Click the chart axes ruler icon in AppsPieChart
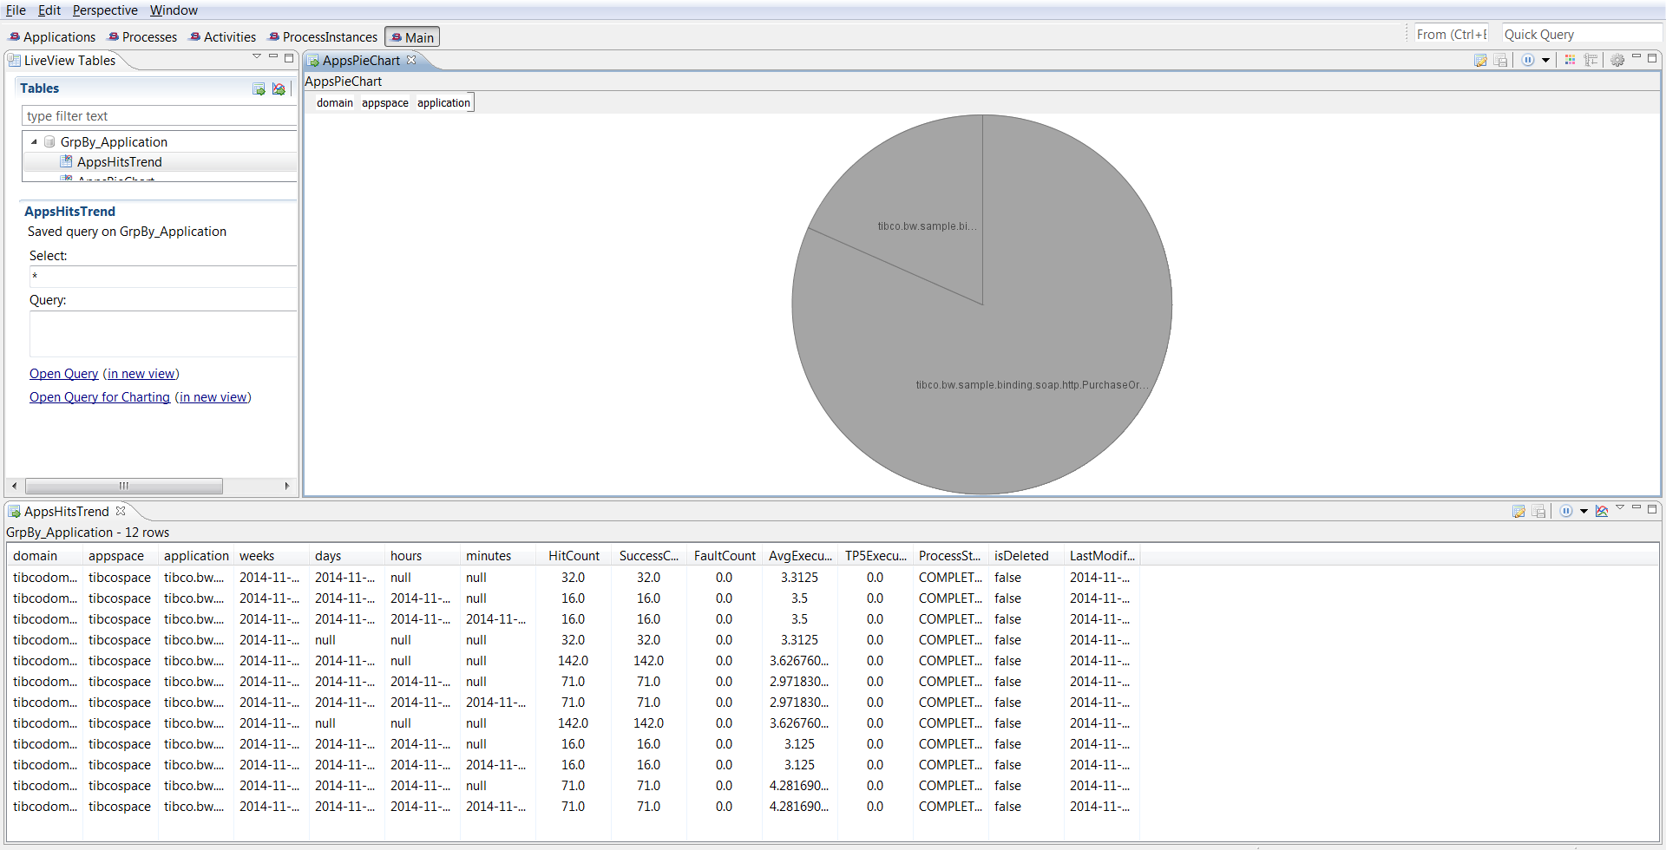 [1591, 60]
